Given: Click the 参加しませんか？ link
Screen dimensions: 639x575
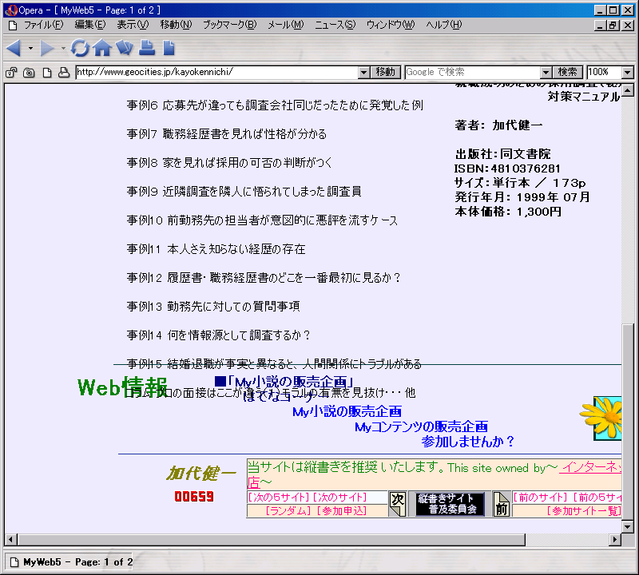Looking at the screenshot, I should coord(468,442).
